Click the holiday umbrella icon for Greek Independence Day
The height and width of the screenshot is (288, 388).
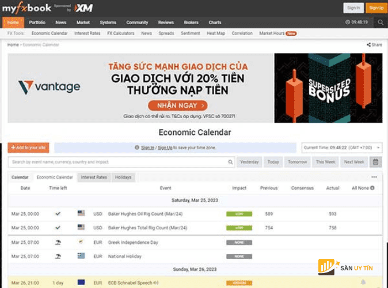pos(58,242)
